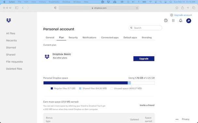Open the apps grid icon
Viewport: 198px width, 123px height.
point(173,20)
